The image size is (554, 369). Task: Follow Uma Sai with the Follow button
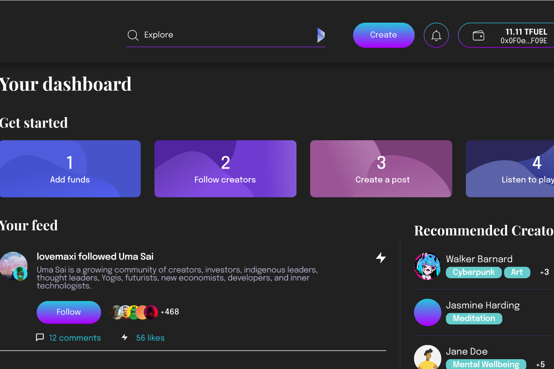(69, 312)
